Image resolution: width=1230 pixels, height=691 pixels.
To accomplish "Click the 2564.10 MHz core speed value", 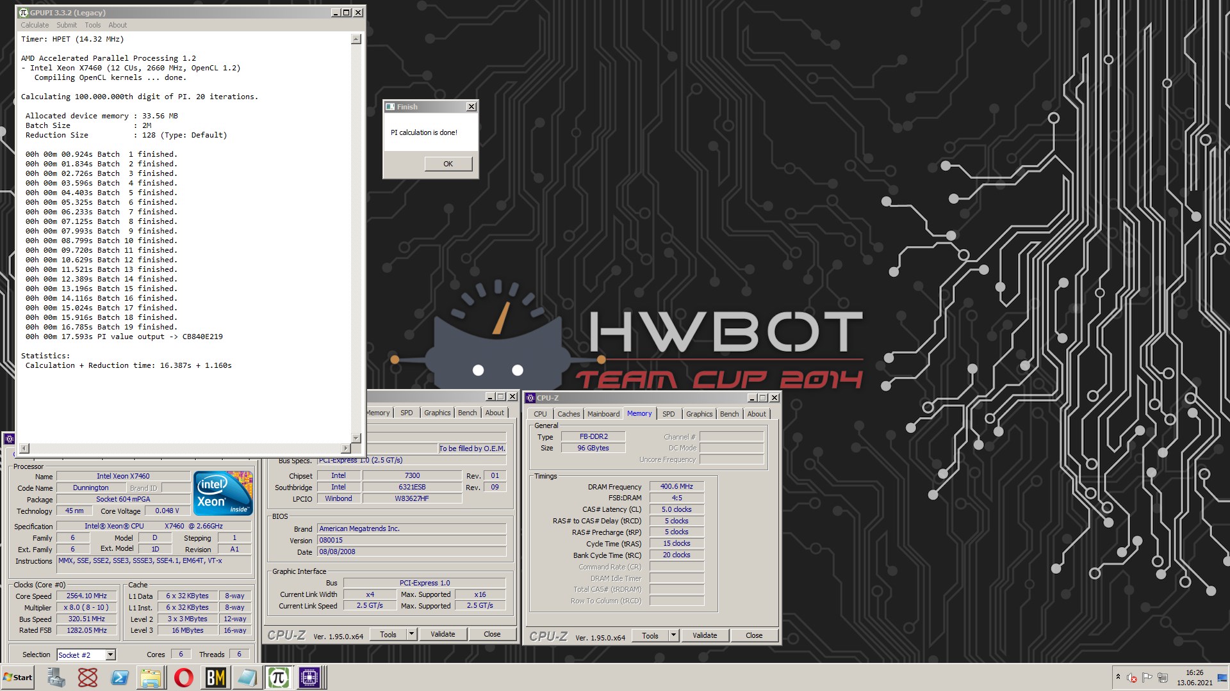I will (86, 596).
